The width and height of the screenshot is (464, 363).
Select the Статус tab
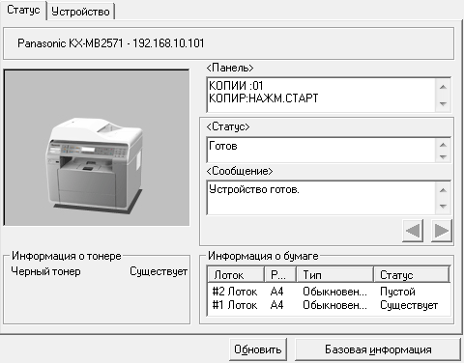coord(23,10)
